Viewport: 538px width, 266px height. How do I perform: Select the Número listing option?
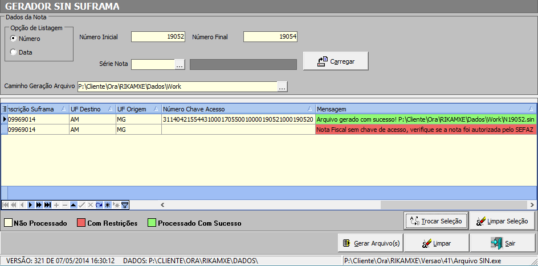point(13,39)
